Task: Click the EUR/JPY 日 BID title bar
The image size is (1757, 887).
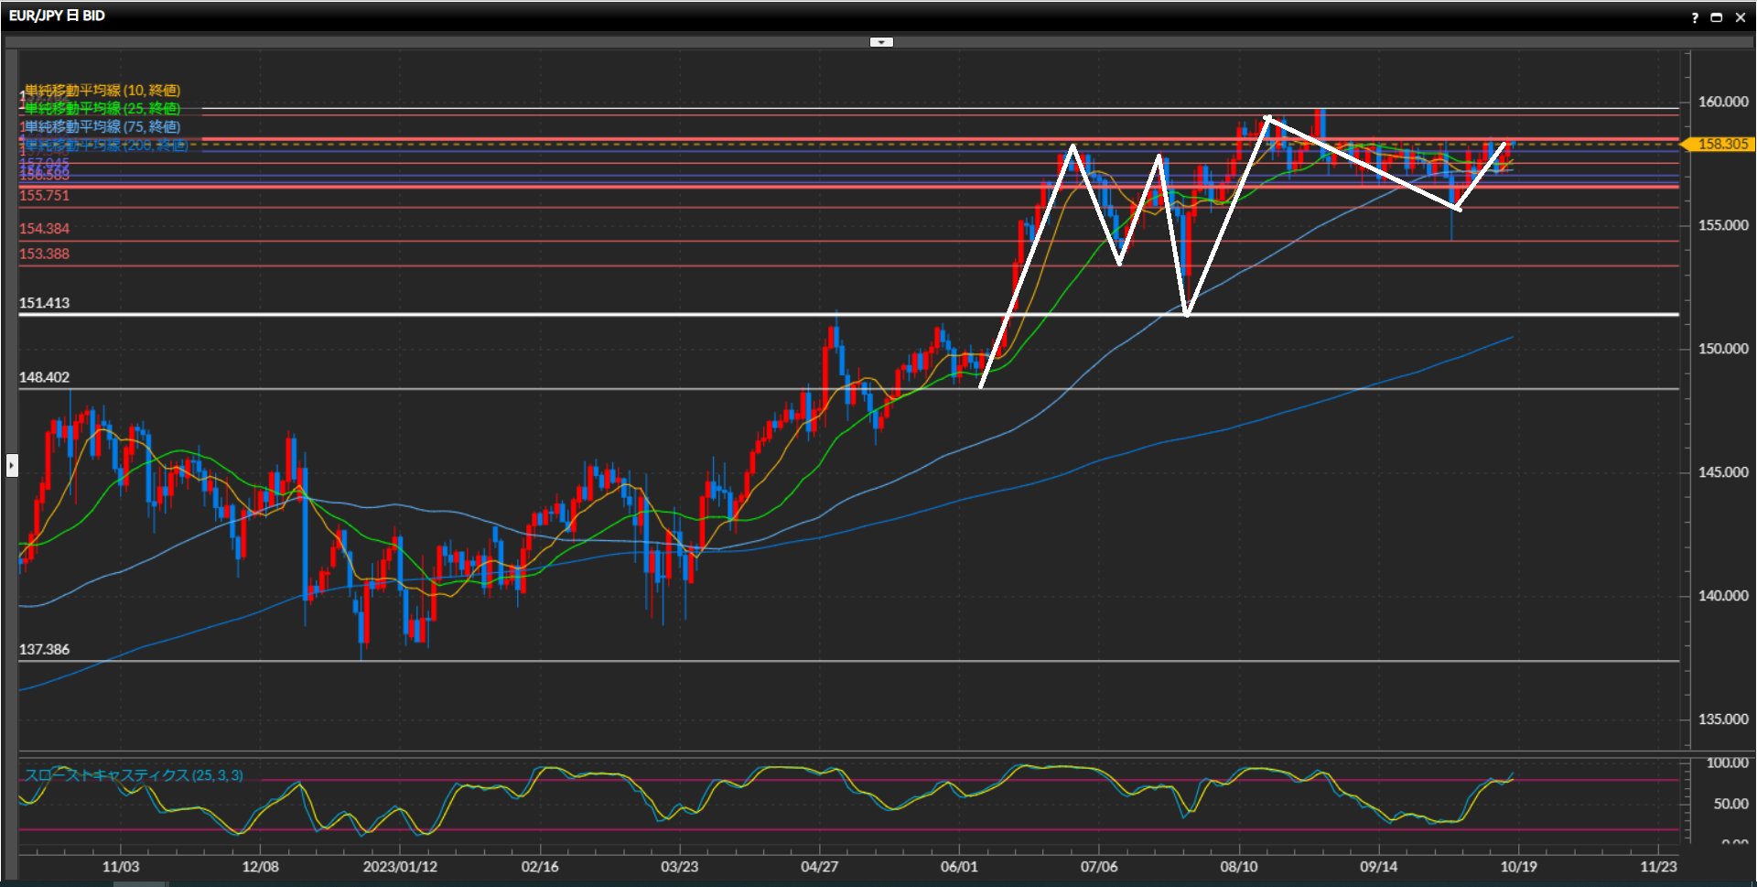Action: (x=57, y=16)
